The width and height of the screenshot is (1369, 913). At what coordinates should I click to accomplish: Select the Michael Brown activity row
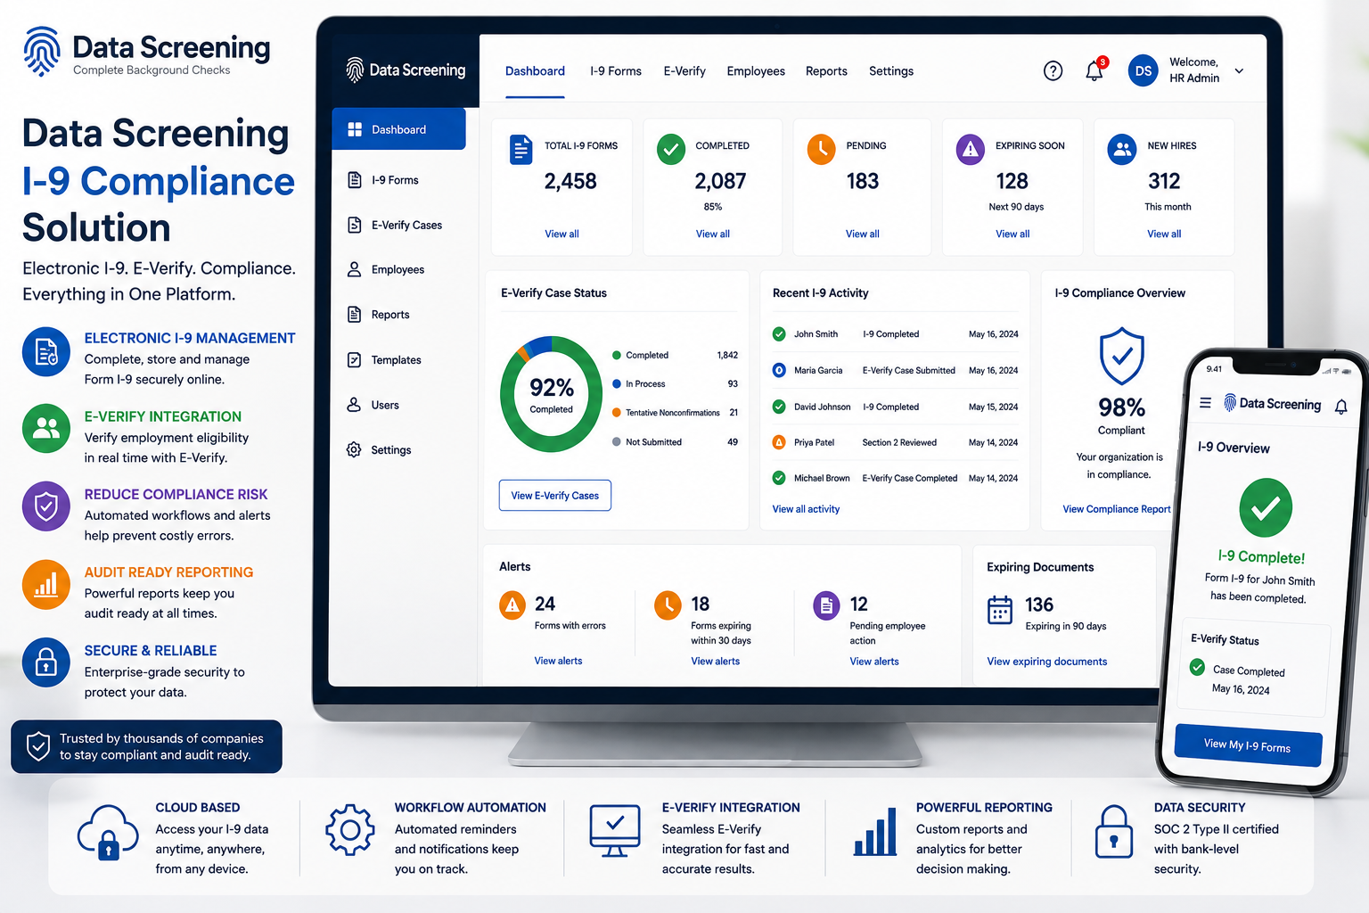(895, 478)
